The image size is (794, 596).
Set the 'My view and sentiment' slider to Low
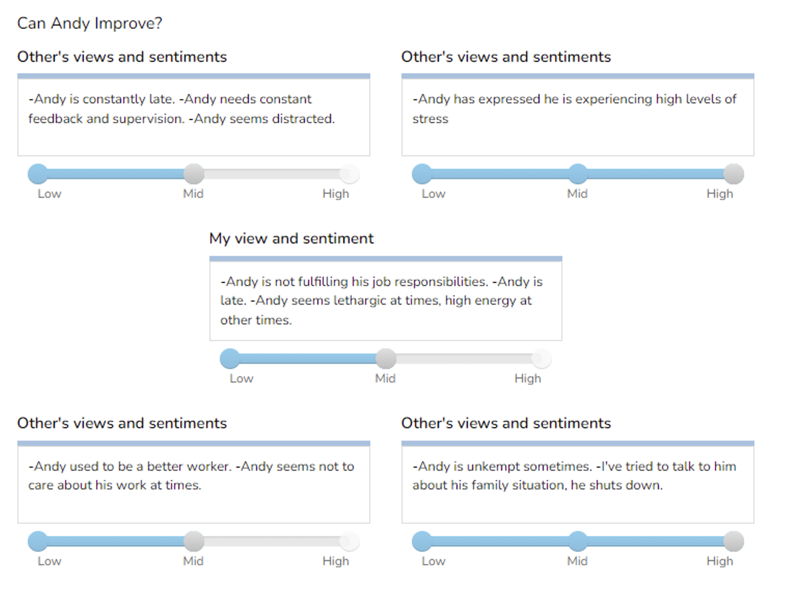tap(230, 359)
